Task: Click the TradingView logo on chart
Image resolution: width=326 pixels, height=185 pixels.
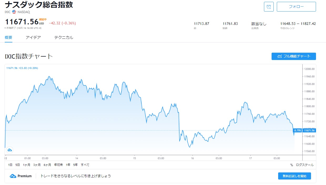Action: 10,150
